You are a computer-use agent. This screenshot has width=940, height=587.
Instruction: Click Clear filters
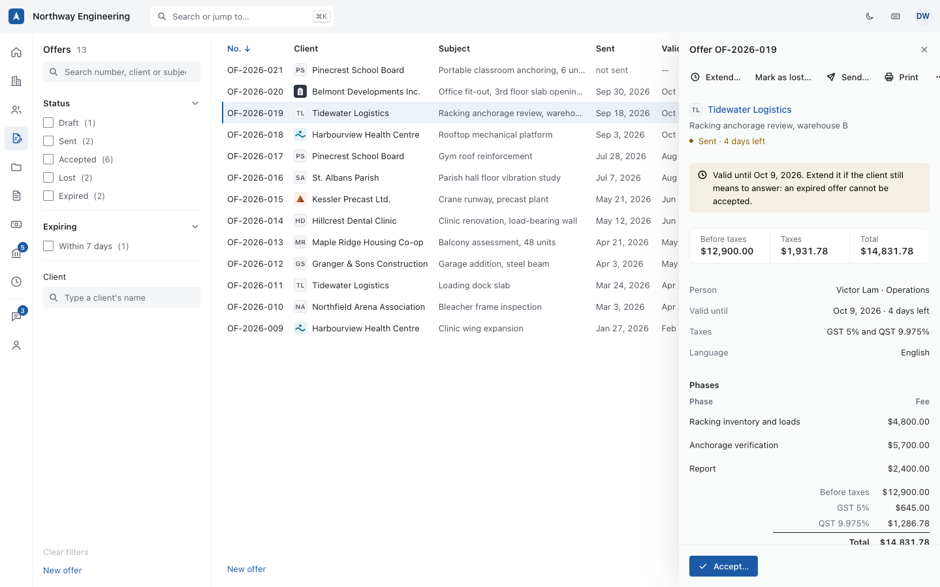click(66, 552)
